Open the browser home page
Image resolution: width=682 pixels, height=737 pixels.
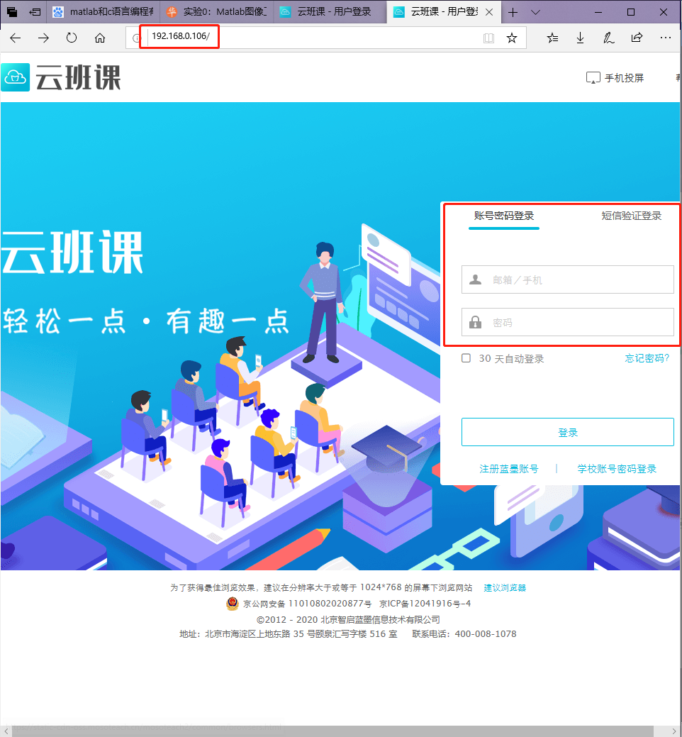coord(99,38)
